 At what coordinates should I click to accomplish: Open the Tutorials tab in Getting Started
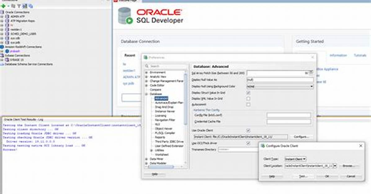(x=360, y=55)
